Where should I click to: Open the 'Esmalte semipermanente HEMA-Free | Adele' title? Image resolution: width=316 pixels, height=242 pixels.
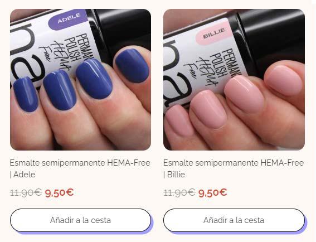click(x=80, y=168)
